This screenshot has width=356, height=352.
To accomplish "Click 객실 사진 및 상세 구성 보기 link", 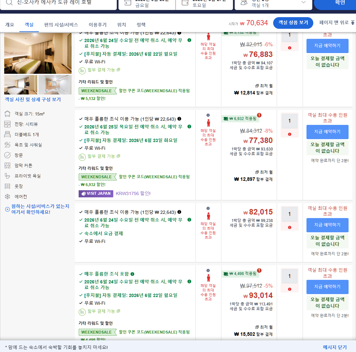I will (33, 99).
